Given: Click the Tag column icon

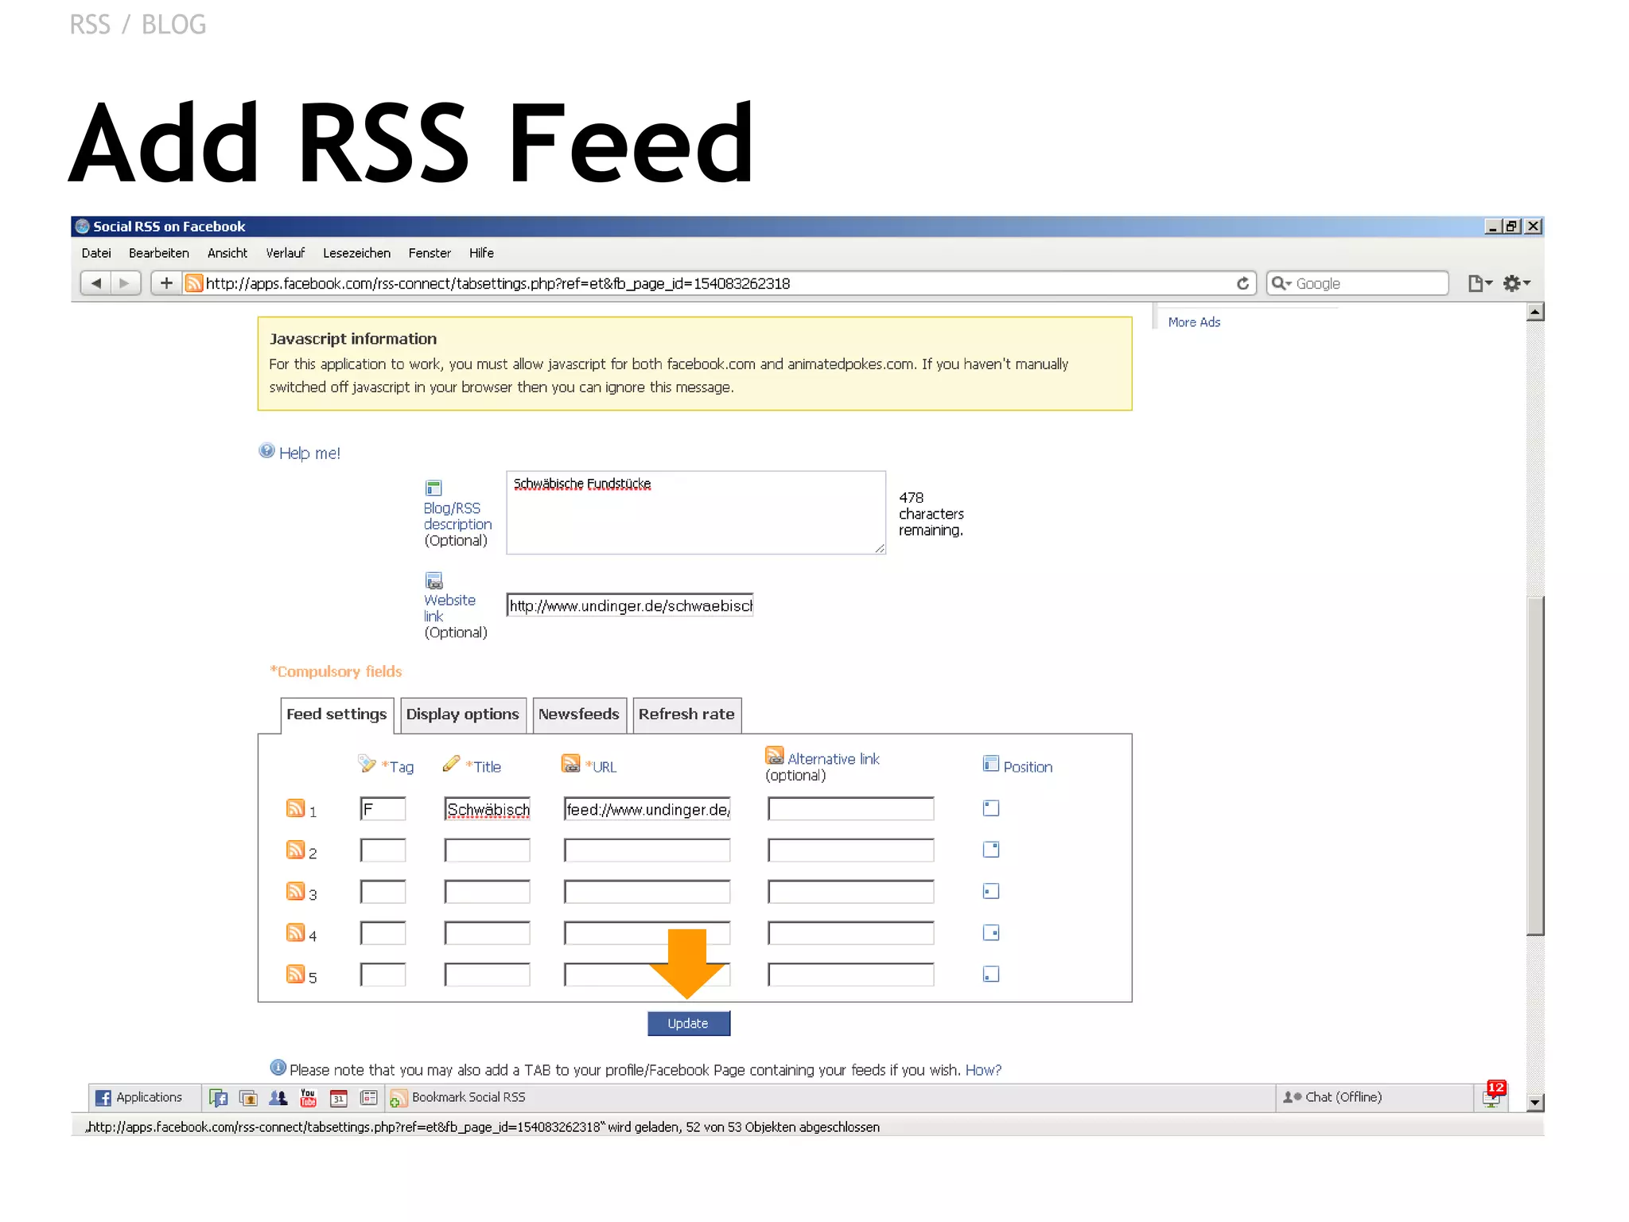Looking at the screenshot, I should click(367, 764).
